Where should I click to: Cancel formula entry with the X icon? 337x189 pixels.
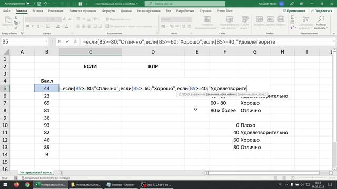60,41
